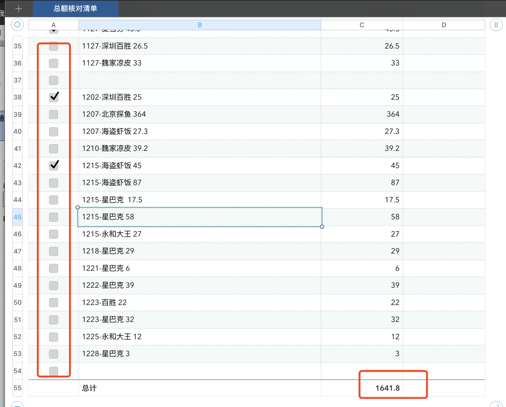Image resolution: width=506 pixels, height=407 pixels.
Task: Open the 总额核对清单 sheet tab
Action: [x=75, y=8]
